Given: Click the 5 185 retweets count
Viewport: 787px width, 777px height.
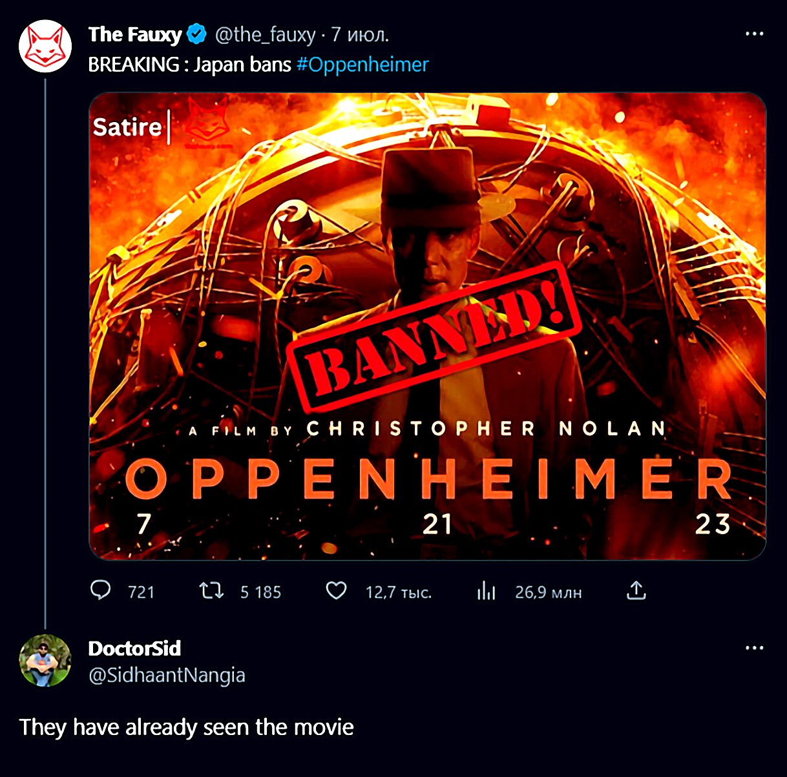Looking at the screenshot, I should 260,592.
